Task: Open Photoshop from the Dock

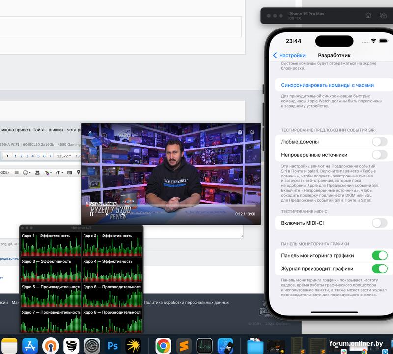Action: click(112, 345)
